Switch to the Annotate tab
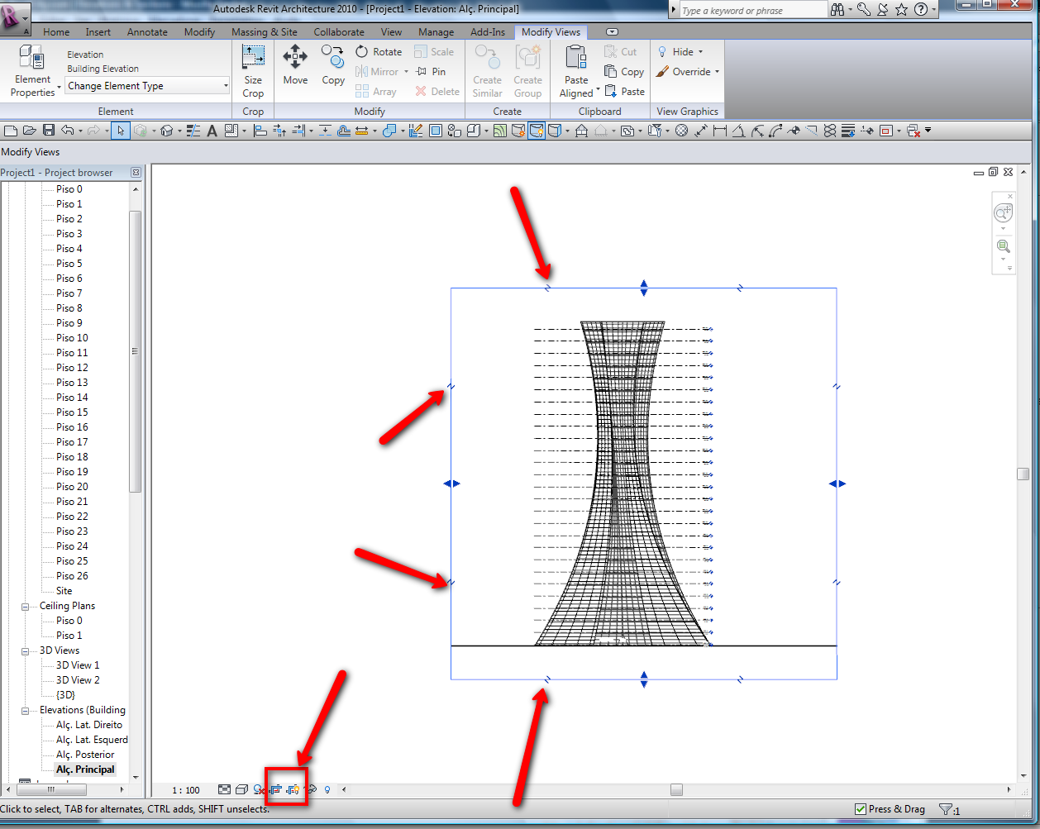The image size is (1040, 829). point(147,32)
